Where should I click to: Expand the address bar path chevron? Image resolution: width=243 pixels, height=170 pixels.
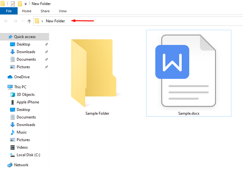pyautogui.click(x=42, y=21)
